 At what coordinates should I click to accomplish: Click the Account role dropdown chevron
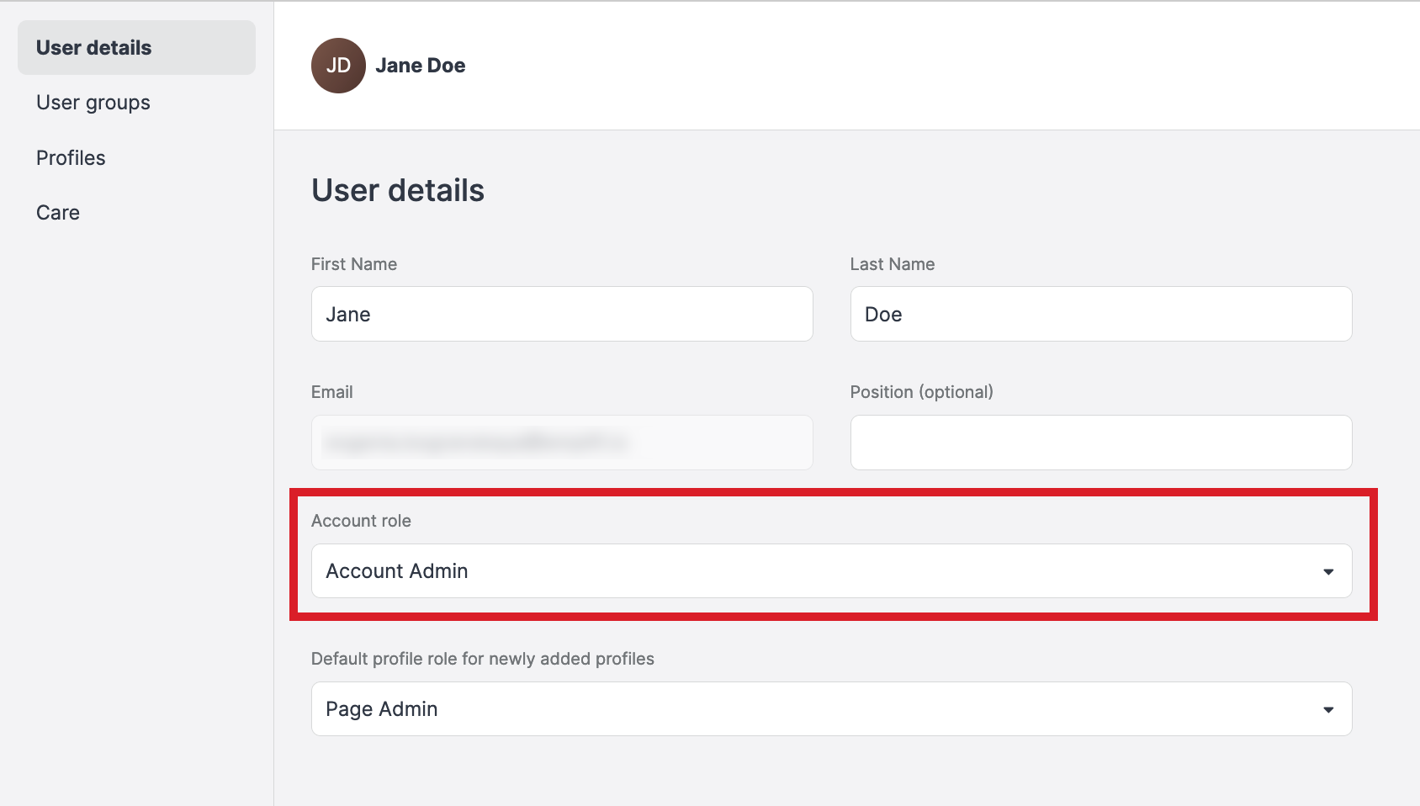coord(1327,571)
